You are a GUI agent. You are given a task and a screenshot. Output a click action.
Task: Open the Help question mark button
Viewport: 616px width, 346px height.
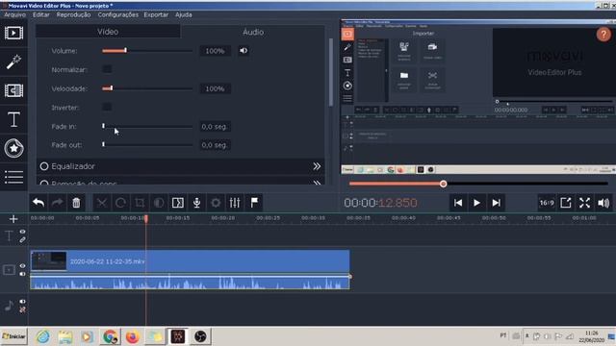click(603, 35)
